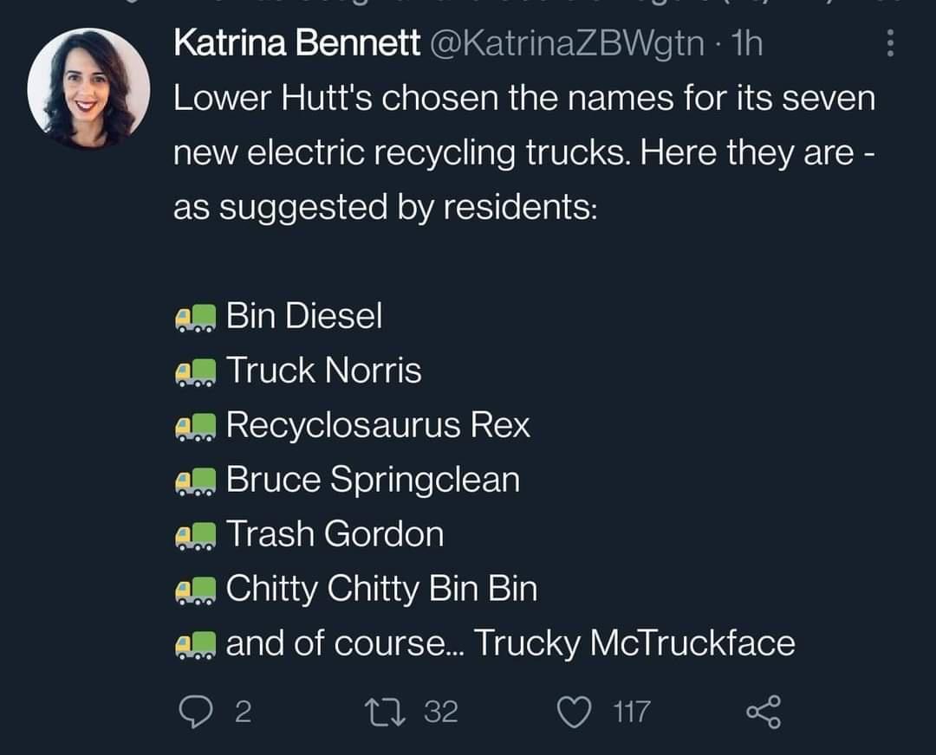Click the like count of 117
The image size is (936, 755).
(631, 712)
